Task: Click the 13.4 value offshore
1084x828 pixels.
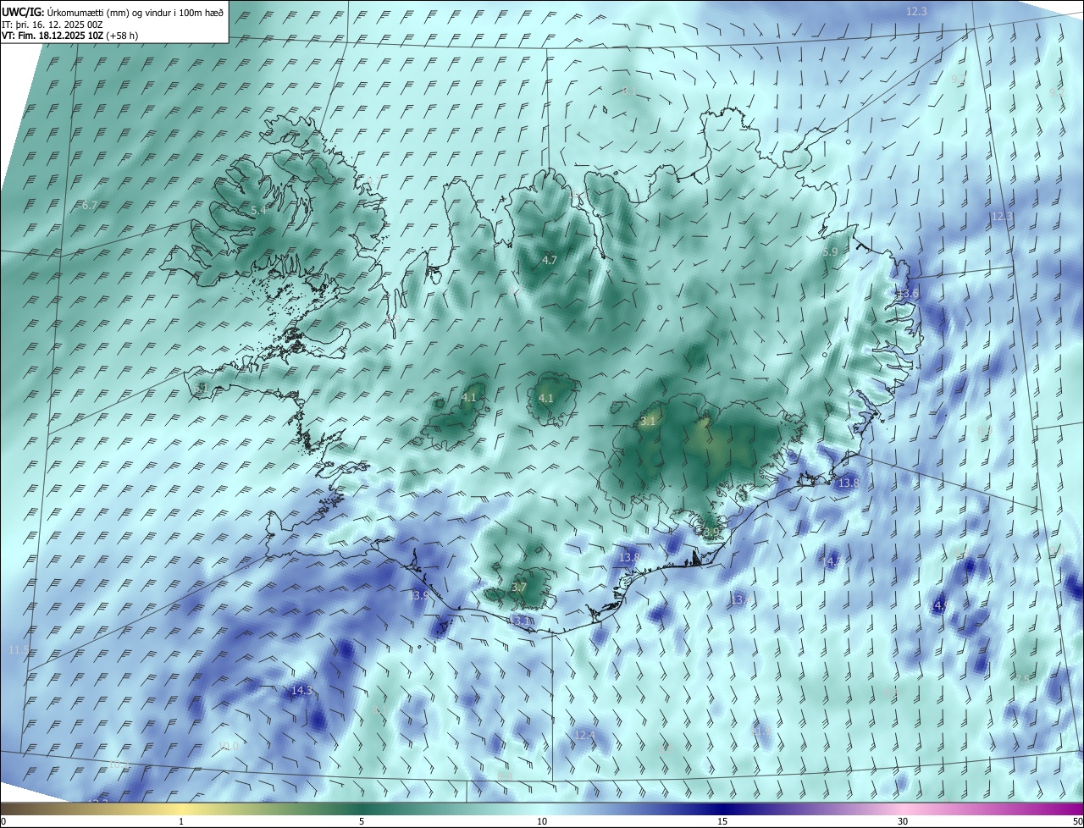Action: click(740, 599)
